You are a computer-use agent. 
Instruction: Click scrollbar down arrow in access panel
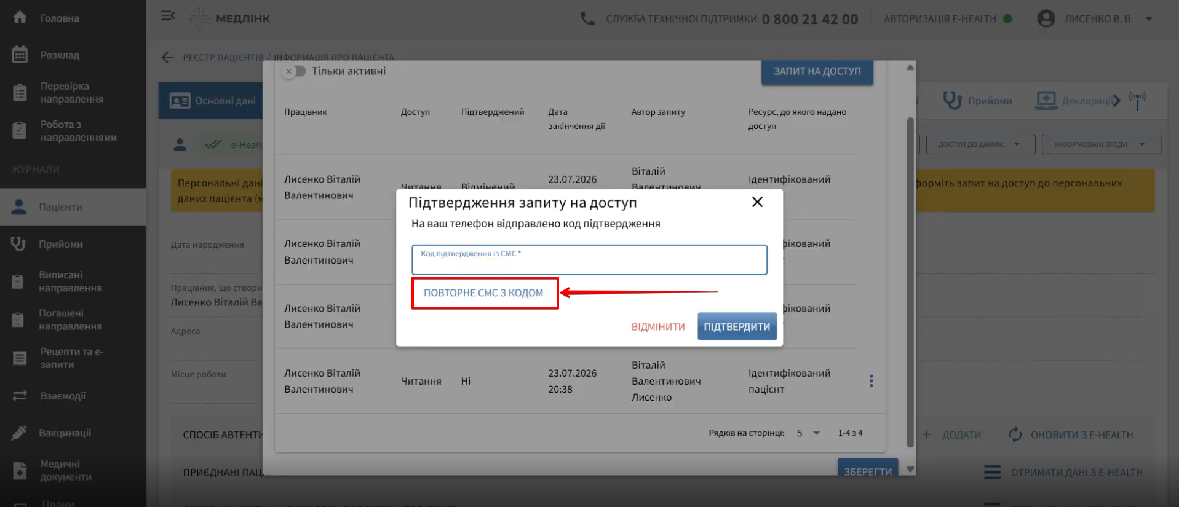click(x=910, y=470)
